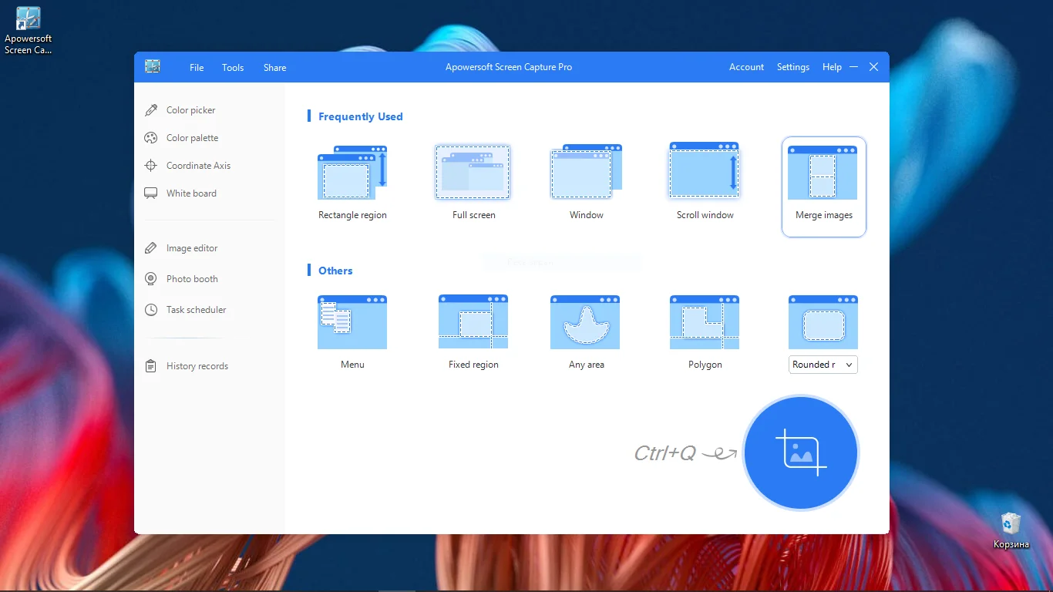This screenshot has width=1053, height=592.
Task: Choose Any area freehand capture
Action: (x=586, y=331)
